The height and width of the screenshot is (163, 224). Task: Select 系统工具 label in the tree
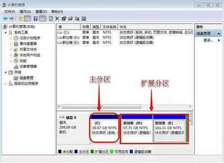(x=21, y=32)
